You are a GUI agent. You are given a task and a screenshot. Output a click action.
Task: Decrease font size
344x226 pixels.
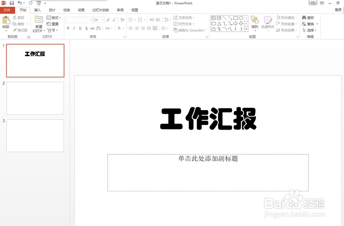(114, 20)
